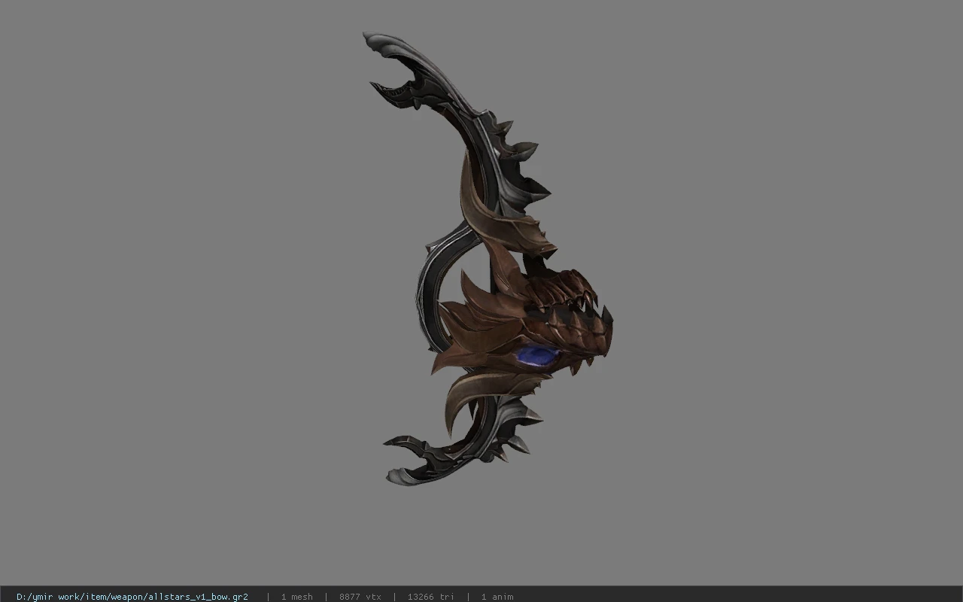Click the '13266 tri' triangle count

pos(430,597)
